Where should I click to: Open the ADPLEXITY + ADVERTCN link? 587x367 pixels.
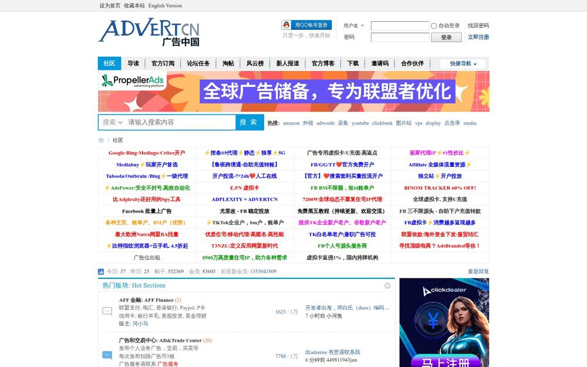[x=244, y=199]
